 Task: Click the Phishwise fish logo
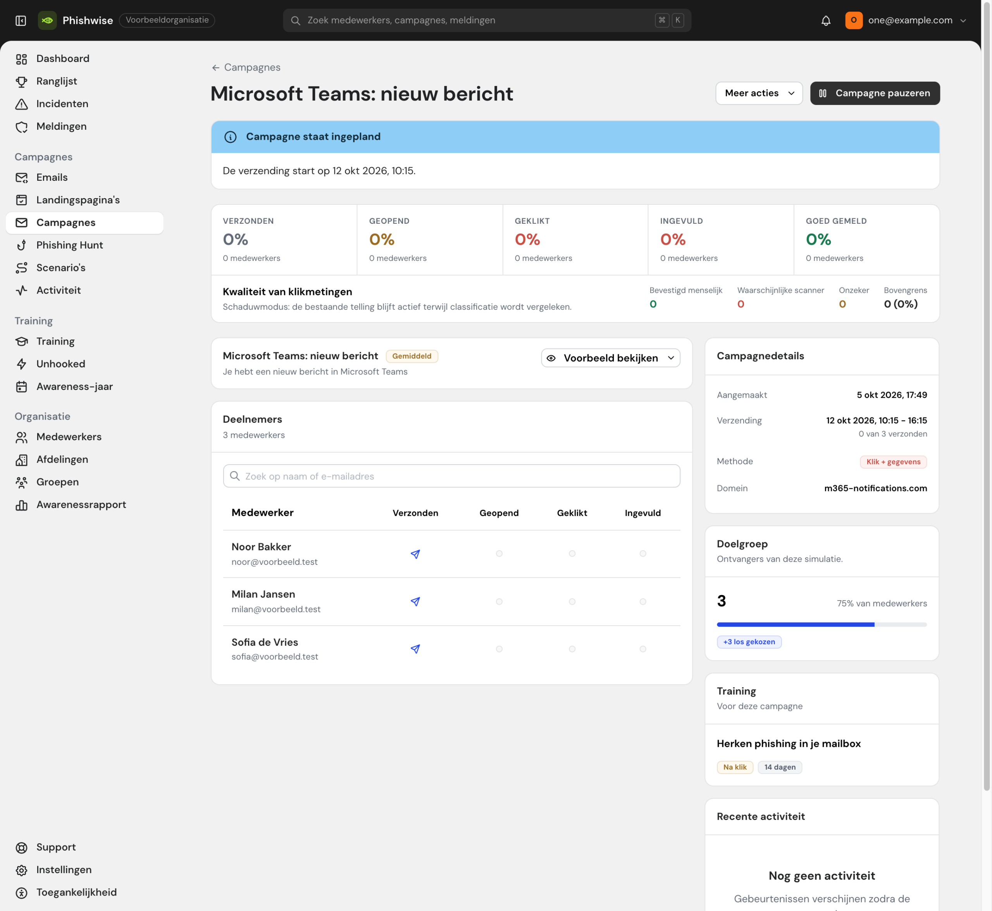click(x=47, y=20)
